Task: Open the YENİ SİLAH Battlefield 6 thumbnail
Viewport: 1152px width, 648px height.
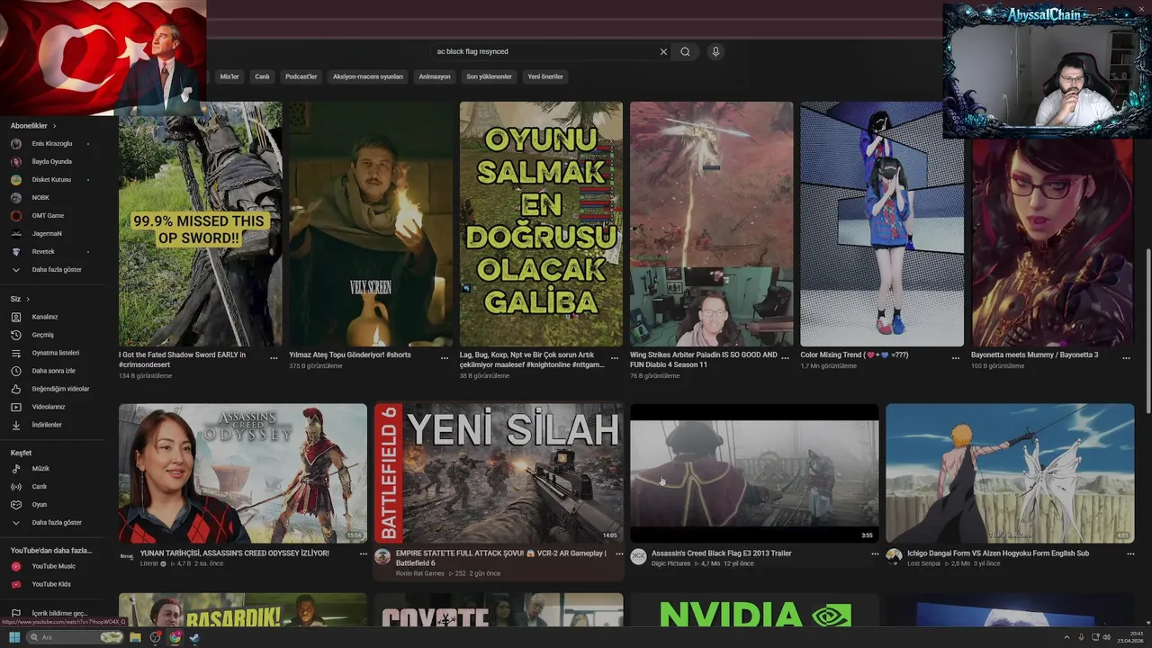Action: tap(499, 472)
